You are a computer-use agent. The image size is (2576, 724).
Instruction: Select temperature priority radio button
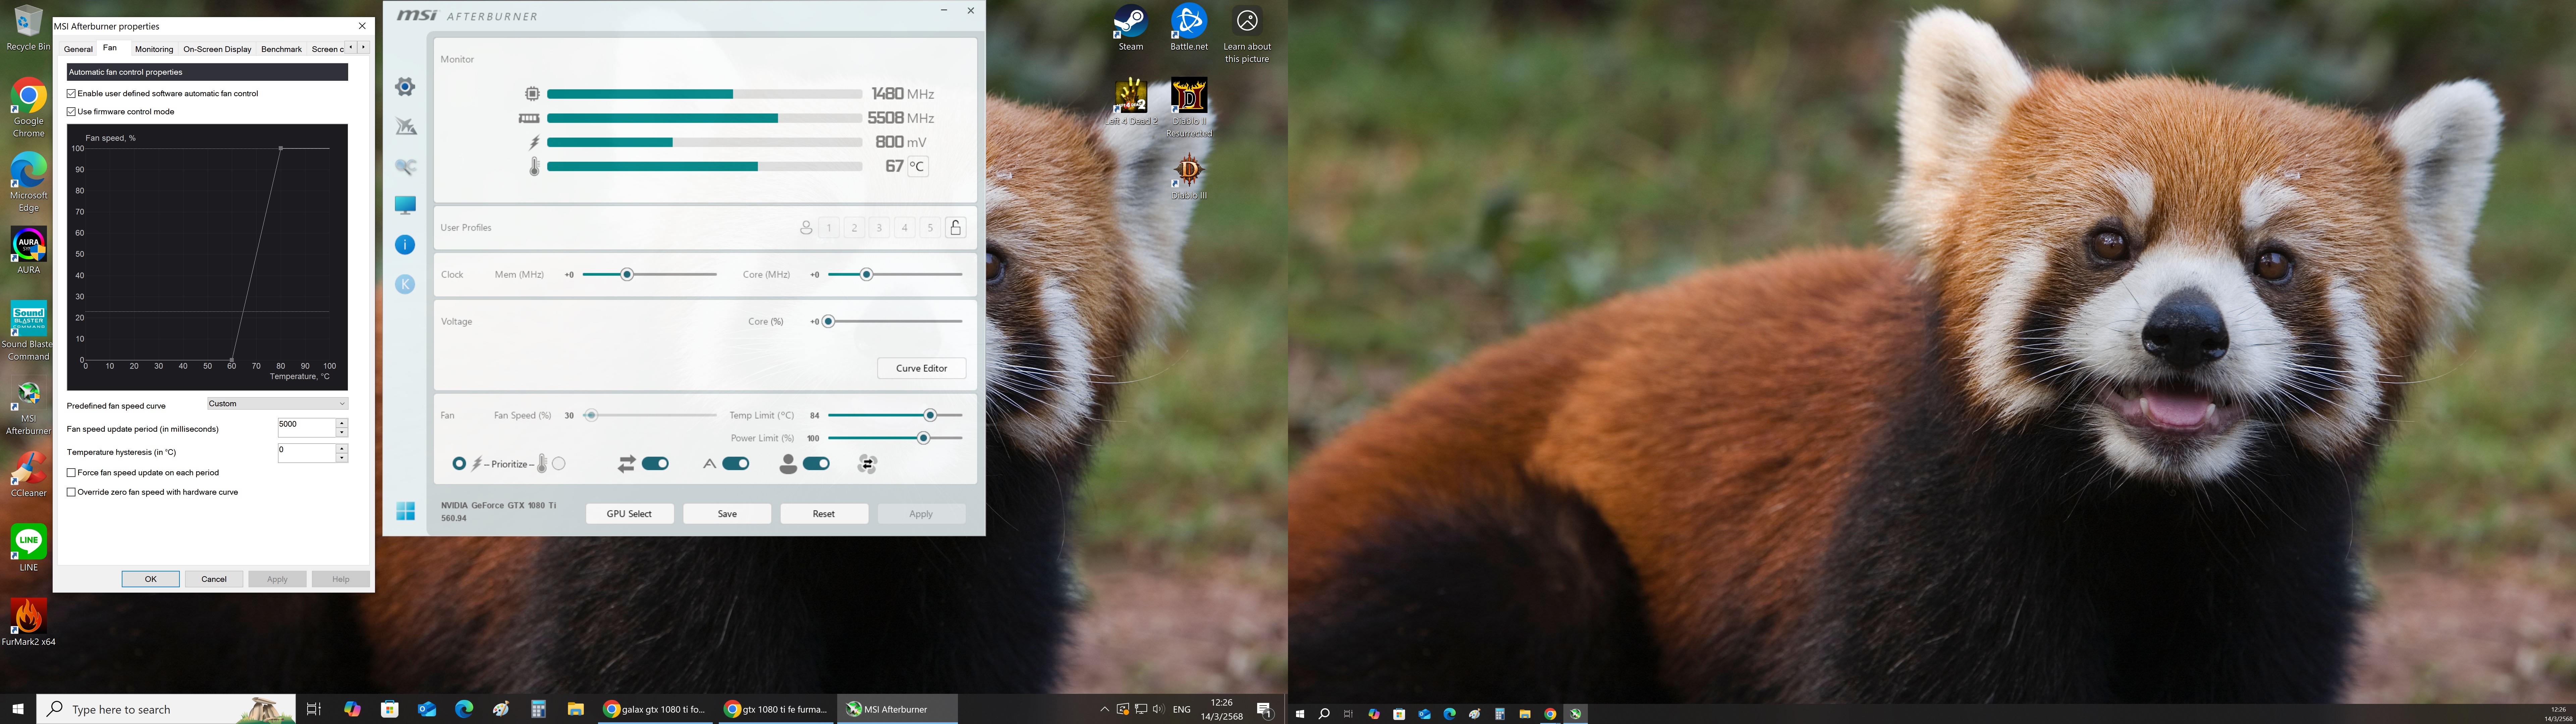559,463
